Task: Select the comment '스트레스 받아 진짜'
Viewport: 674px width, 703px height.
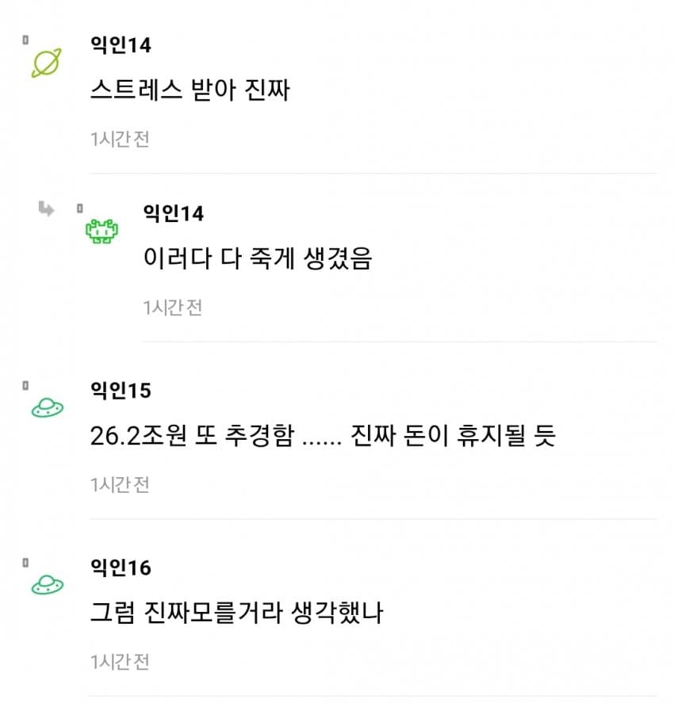Action: click(x=190, y=90)
